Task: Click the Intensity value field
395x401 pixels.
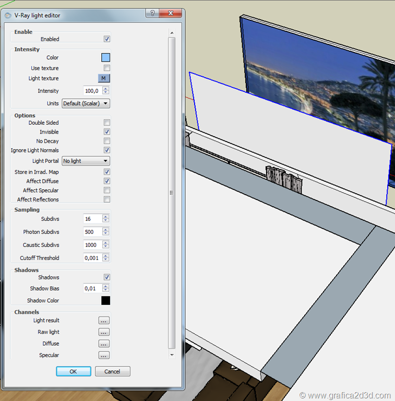Action: tap(93, 91)
